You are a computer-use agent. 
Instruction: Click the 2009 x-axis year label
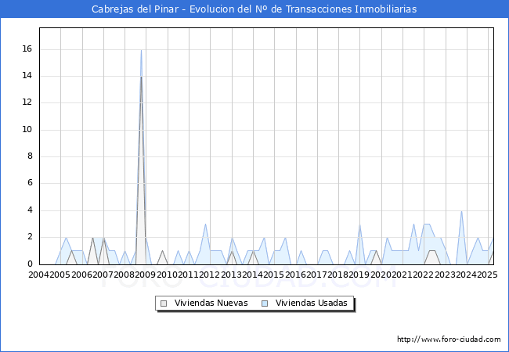coord(146,275)
